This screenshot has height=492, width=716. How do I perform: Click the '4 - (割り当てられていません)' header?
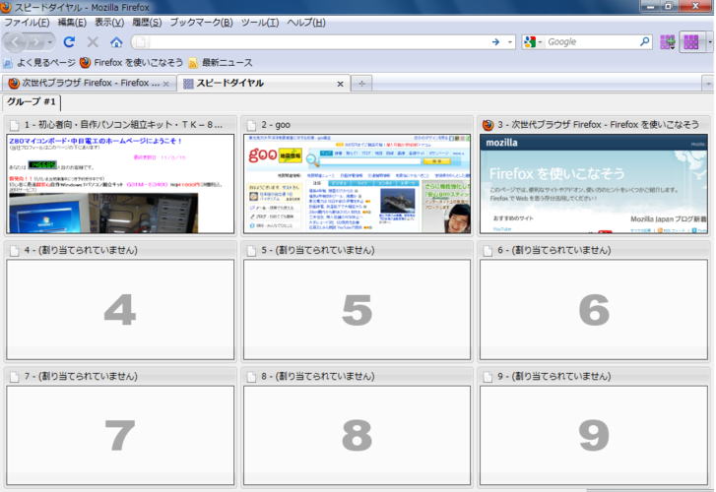[x=81, y=250]
